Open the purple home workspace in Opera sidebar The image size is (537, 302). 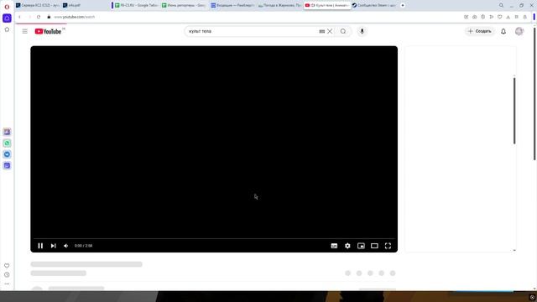[x=7, y=18]
